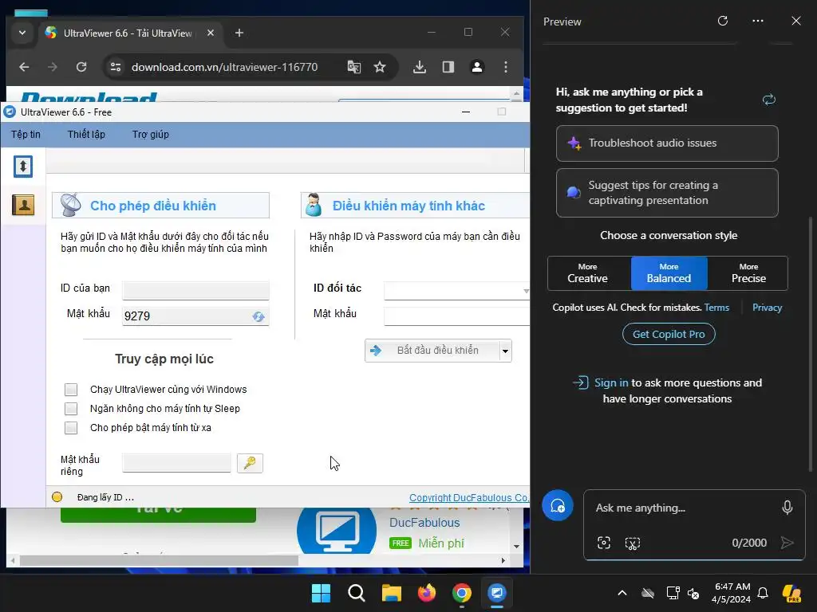Click the Copilot PRE taskbar icon
817x612 pixels.
pos(791,593)
